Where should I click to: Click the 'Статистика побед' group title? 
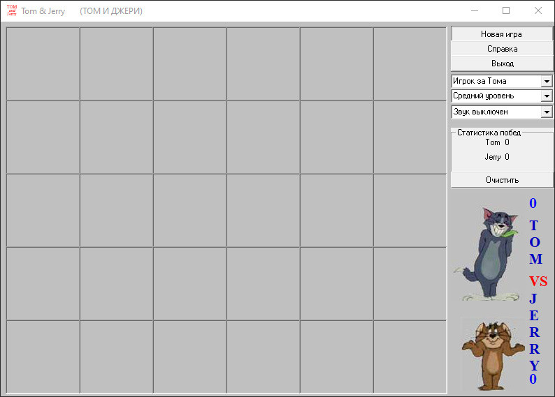[489, 133]
